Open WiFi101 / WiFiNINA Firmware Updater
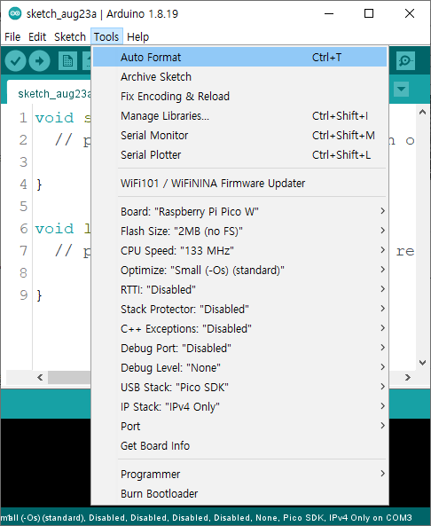The image size is (431, 526). (x=239, y=183)
